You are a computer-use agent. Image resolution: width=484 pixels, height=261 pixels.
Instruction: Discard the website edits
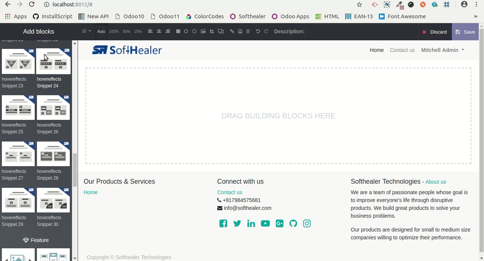tap(435, 32)
